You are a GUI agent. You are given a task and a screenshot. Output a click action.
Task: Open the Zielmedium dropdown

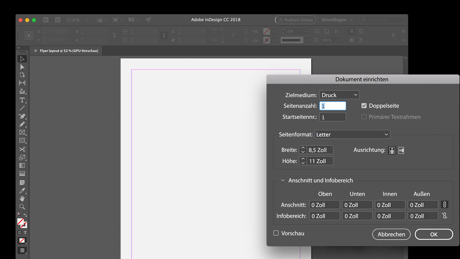coord(339,95)
